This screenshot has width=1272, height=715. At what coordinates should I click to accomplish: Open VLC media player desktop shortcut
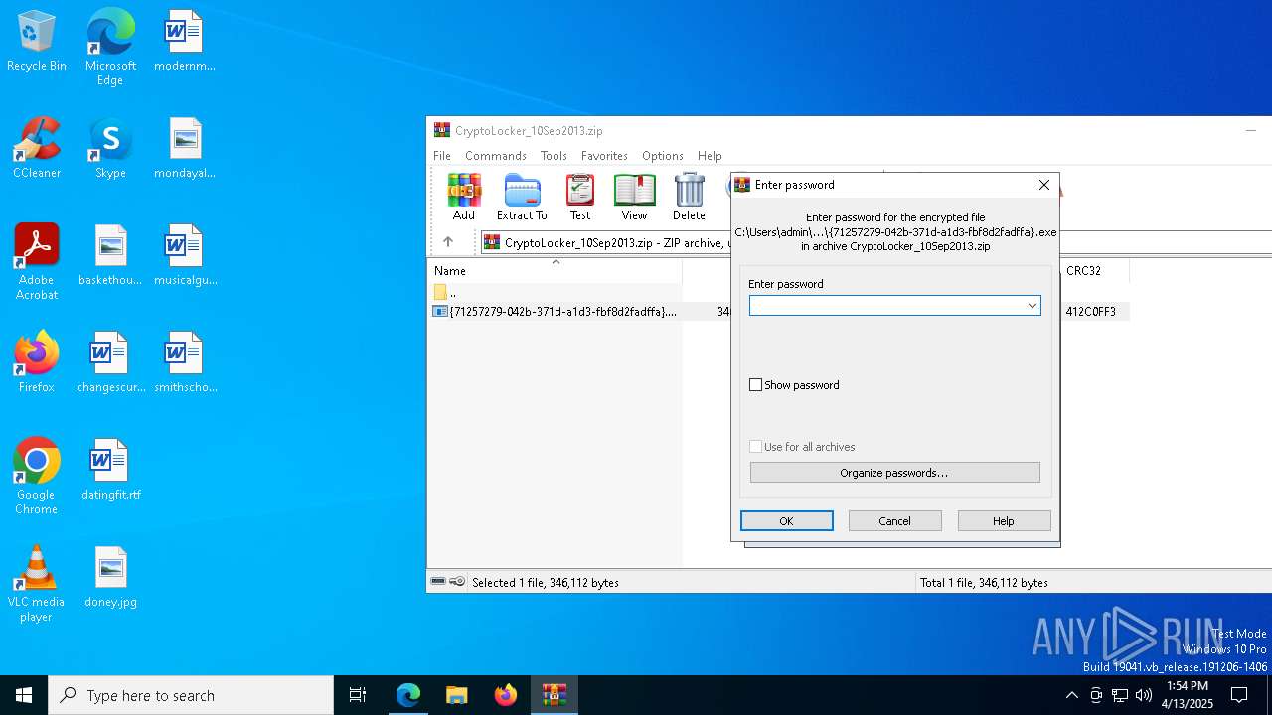pos(37,584)
